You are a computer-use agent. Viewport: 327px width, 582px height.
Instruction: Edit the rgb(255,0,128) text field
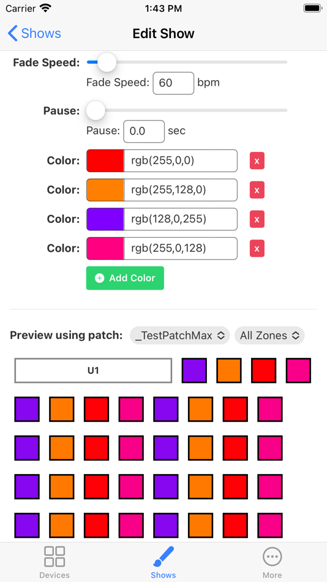181,248
